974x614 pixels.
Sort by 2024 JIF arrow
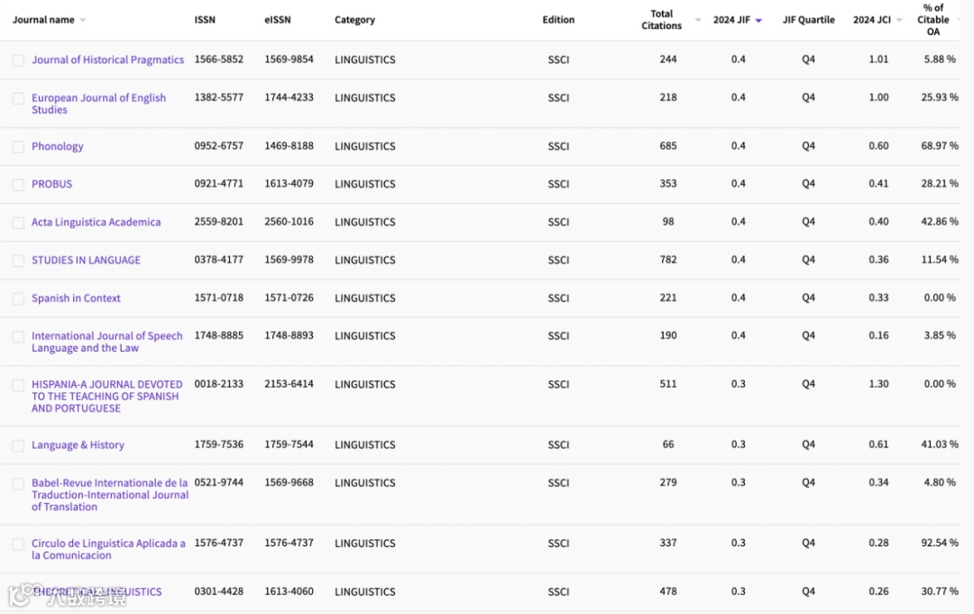click(x=758, y=21)
